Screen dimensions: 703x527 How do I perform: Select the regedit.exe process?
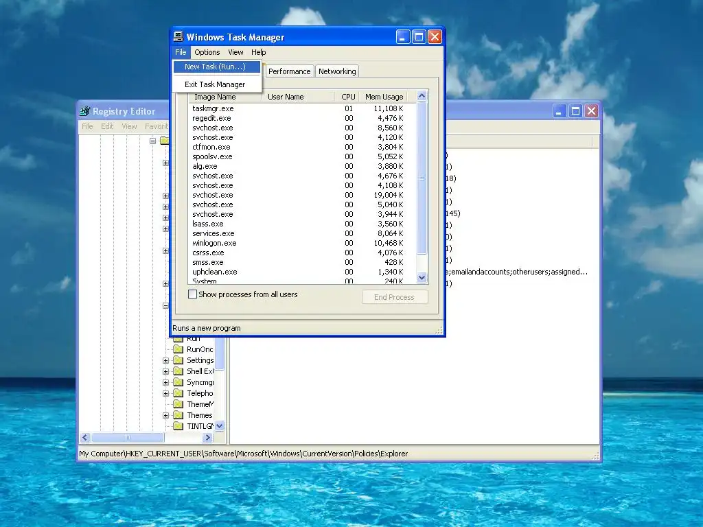point(211,118)
